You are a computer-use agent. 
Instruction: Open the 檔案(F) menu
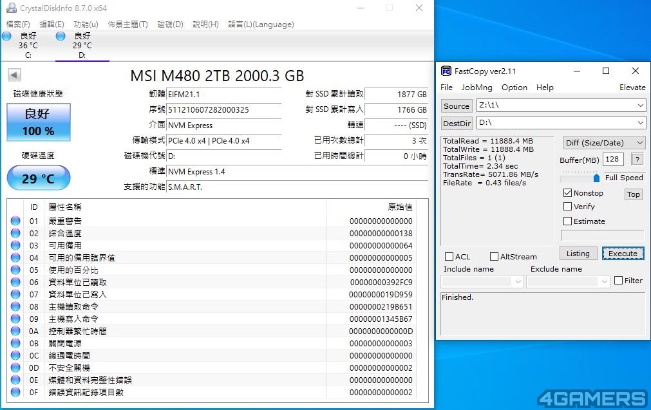[x=18, y=24]
